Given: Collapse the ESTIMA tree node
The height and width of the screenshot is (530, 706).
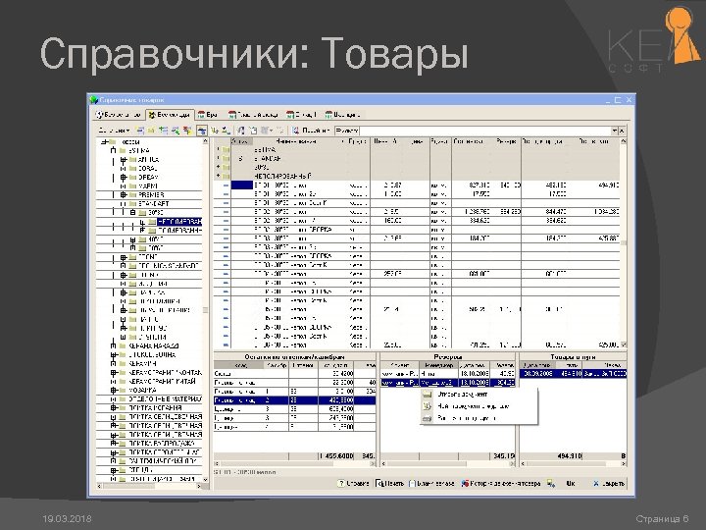Looking at the screenshot, I should click(114, 150).
